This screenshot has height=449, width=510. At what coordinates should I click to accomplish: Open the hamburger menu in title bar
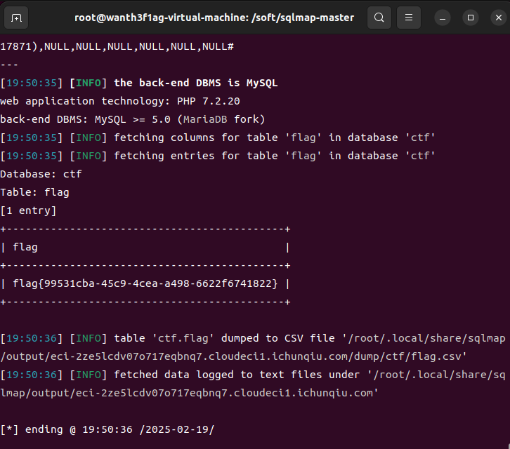(x=410, y=18)
